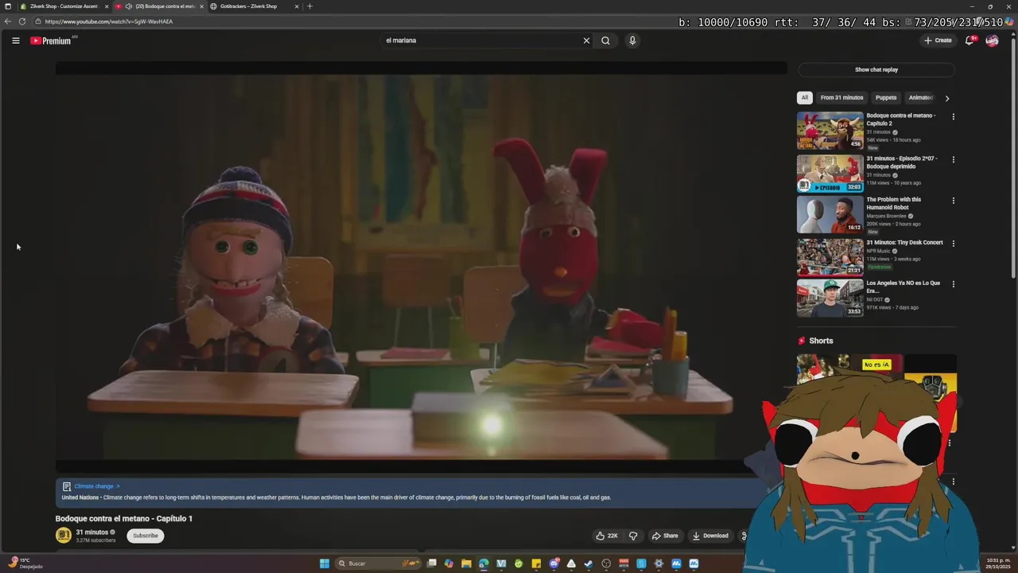Open Discord from taskbar

point(554,563)
